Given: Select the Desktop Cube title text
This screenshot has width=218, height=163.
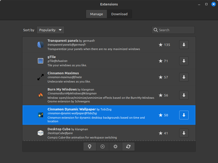Looking at the screenshot, I should [x=59, y=129].
